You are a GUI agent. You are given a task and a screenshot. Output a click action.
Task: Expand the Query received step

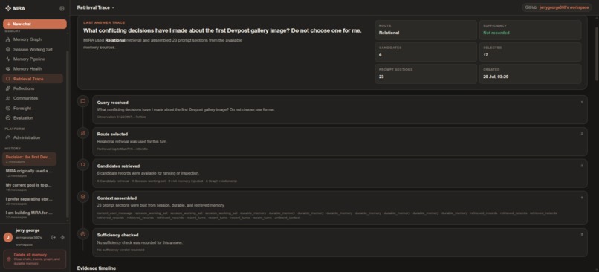click(x=340, y=110)
